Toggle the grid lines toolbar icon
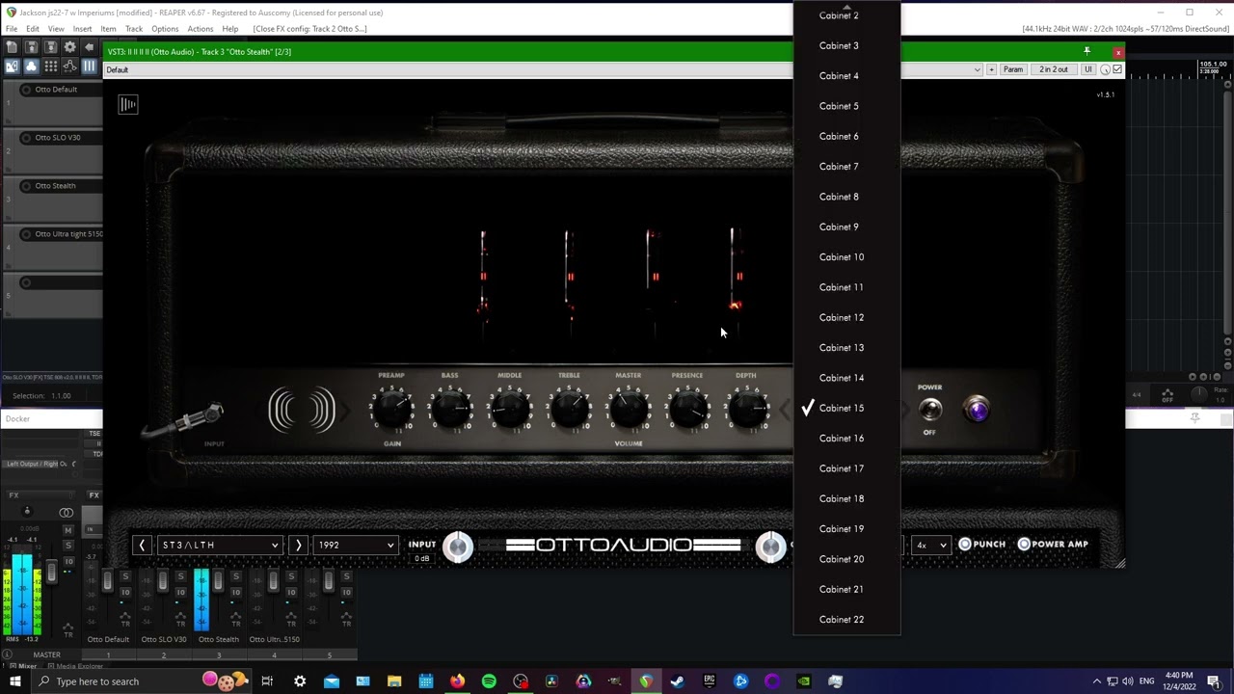 coord(50,67)
